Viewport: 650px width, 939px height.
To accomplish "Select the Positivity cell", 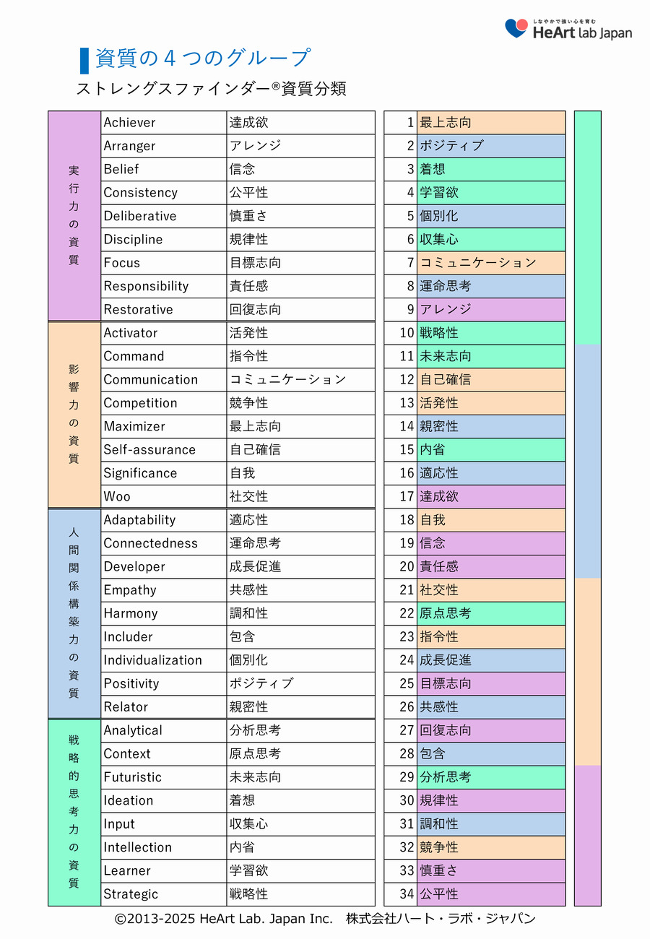I will [164, 683].
